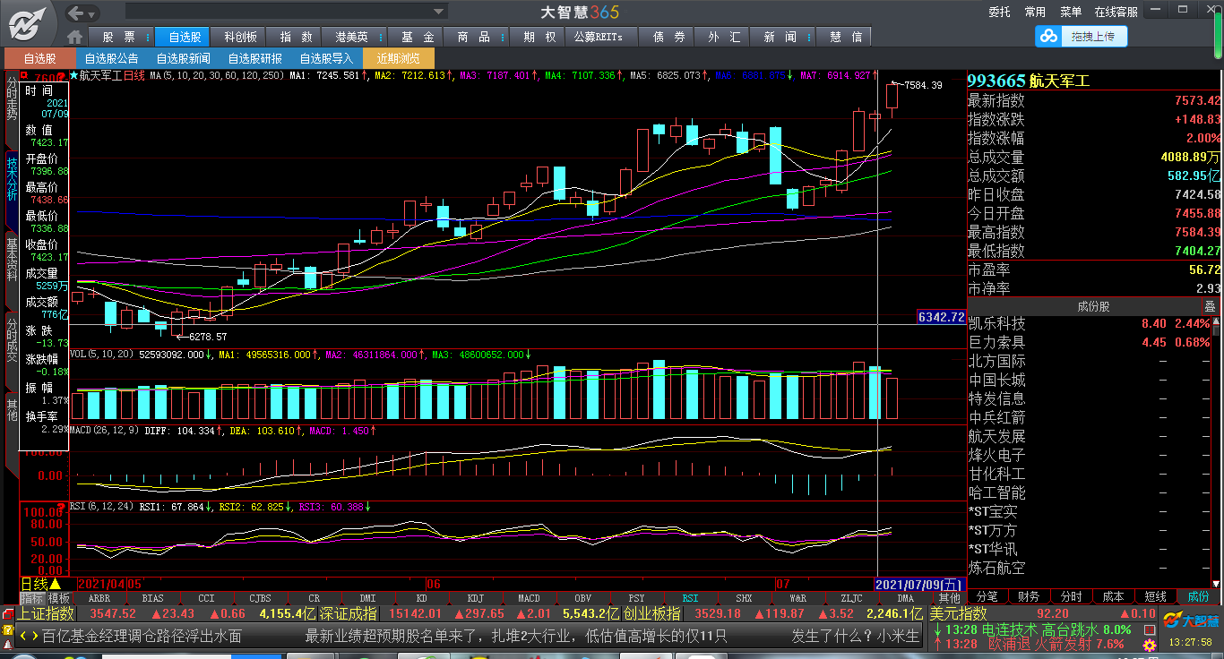Click the 大智慧 logo near the clock
1224x659 pixels.
tap(1190, 620)
